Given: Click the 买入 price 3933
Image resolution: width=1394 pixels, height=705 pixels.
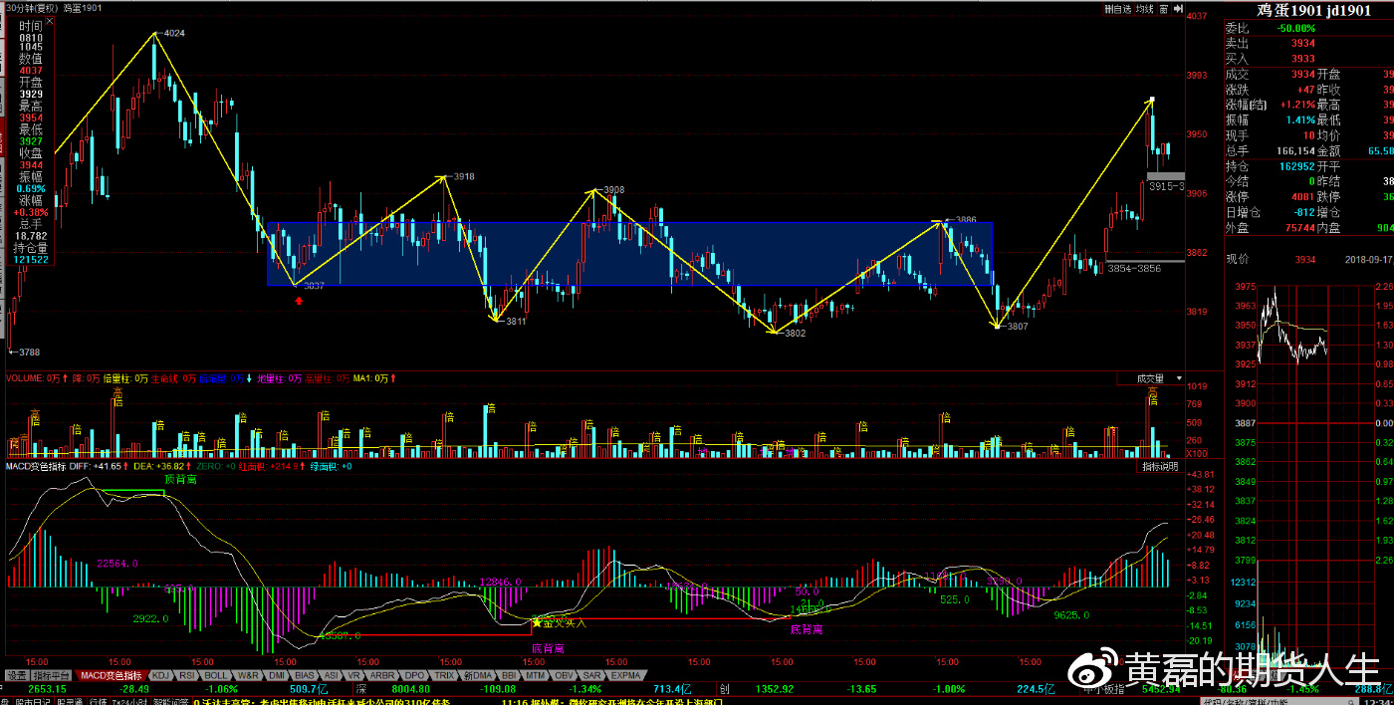Looking at the screenshot, I should click(1302, 58).
